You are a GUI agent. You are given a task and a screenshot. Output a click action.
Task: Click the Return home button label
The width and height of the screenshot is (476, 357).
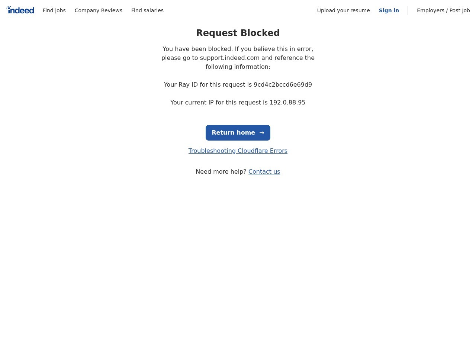234,133
